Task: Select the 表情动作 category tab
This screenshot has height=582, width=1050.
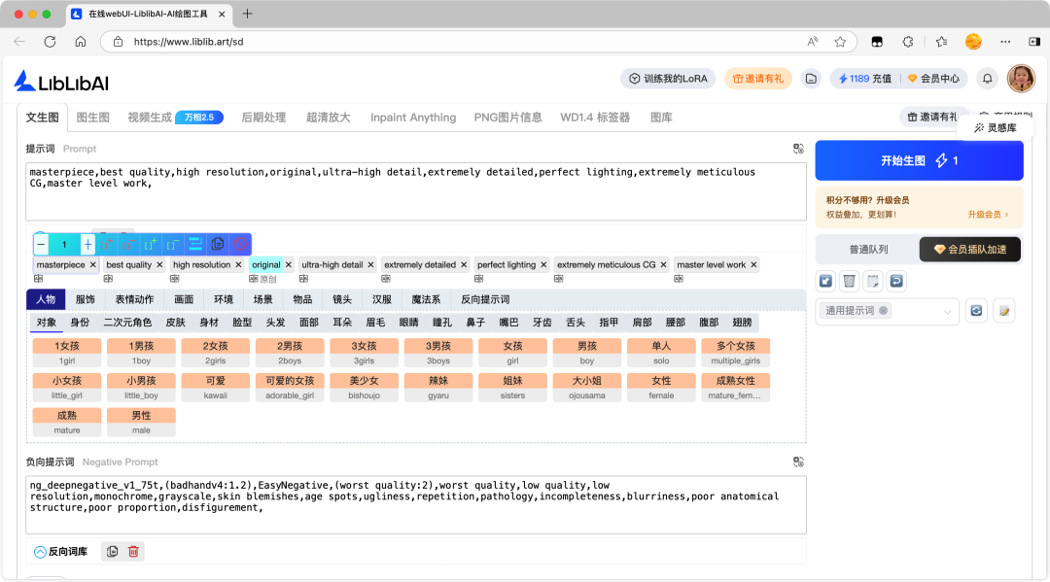Action: point(134,299)
